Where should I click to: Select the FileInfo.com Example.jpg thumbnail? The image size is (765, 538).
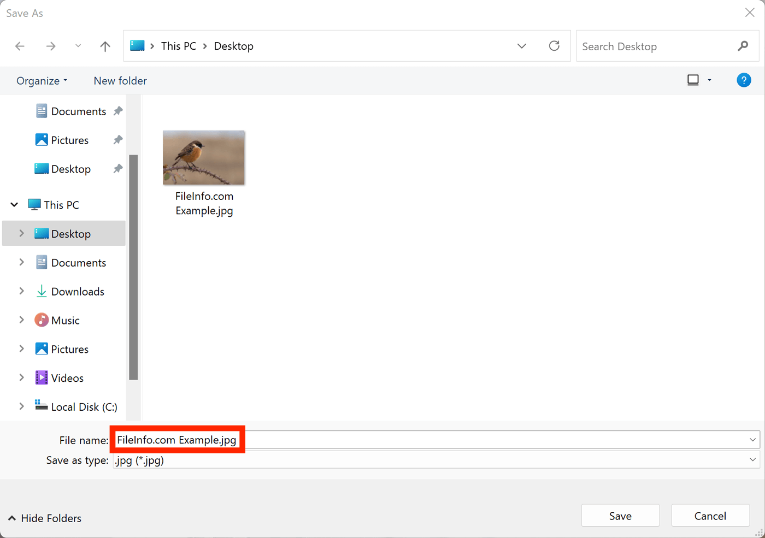pyautogui.click(x=203, y=157)
